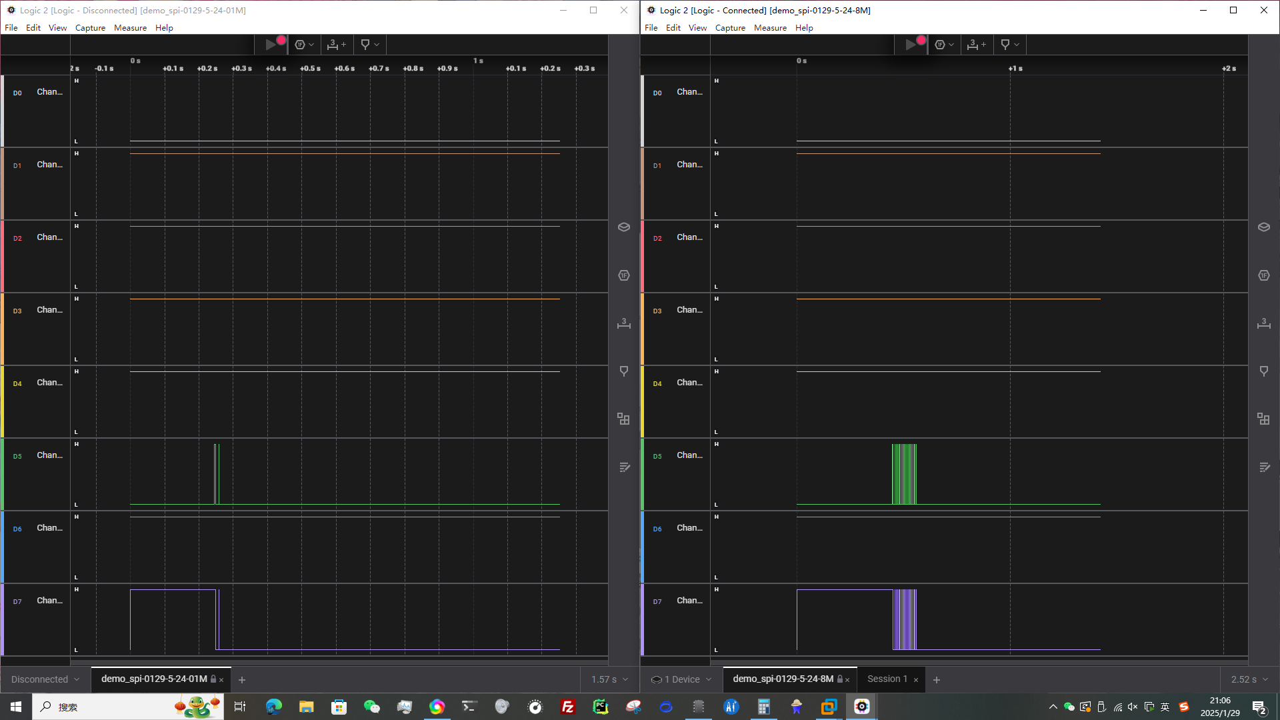Open marker icon in left window toolbar
The width and height of the screenshot is (1280, 720).
[x=365, y=45]
